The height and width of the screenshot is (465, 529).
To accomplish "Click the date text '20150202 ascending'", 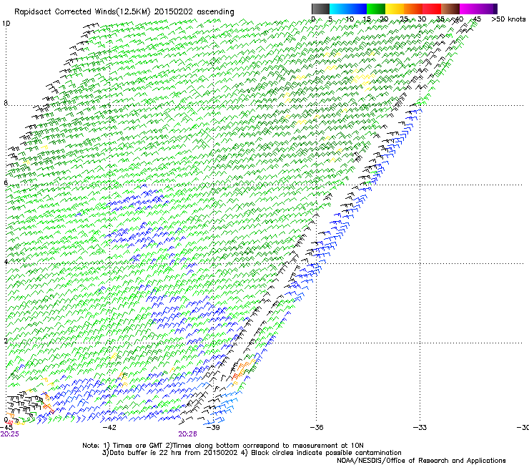I will (194, 12).
